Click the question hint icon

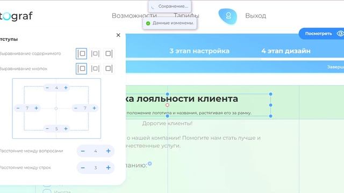pyautogui.click(x=150, y=164)
